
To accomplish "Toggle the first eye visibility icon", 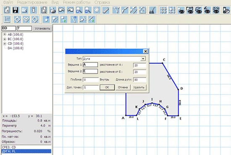I will (181, 11).
